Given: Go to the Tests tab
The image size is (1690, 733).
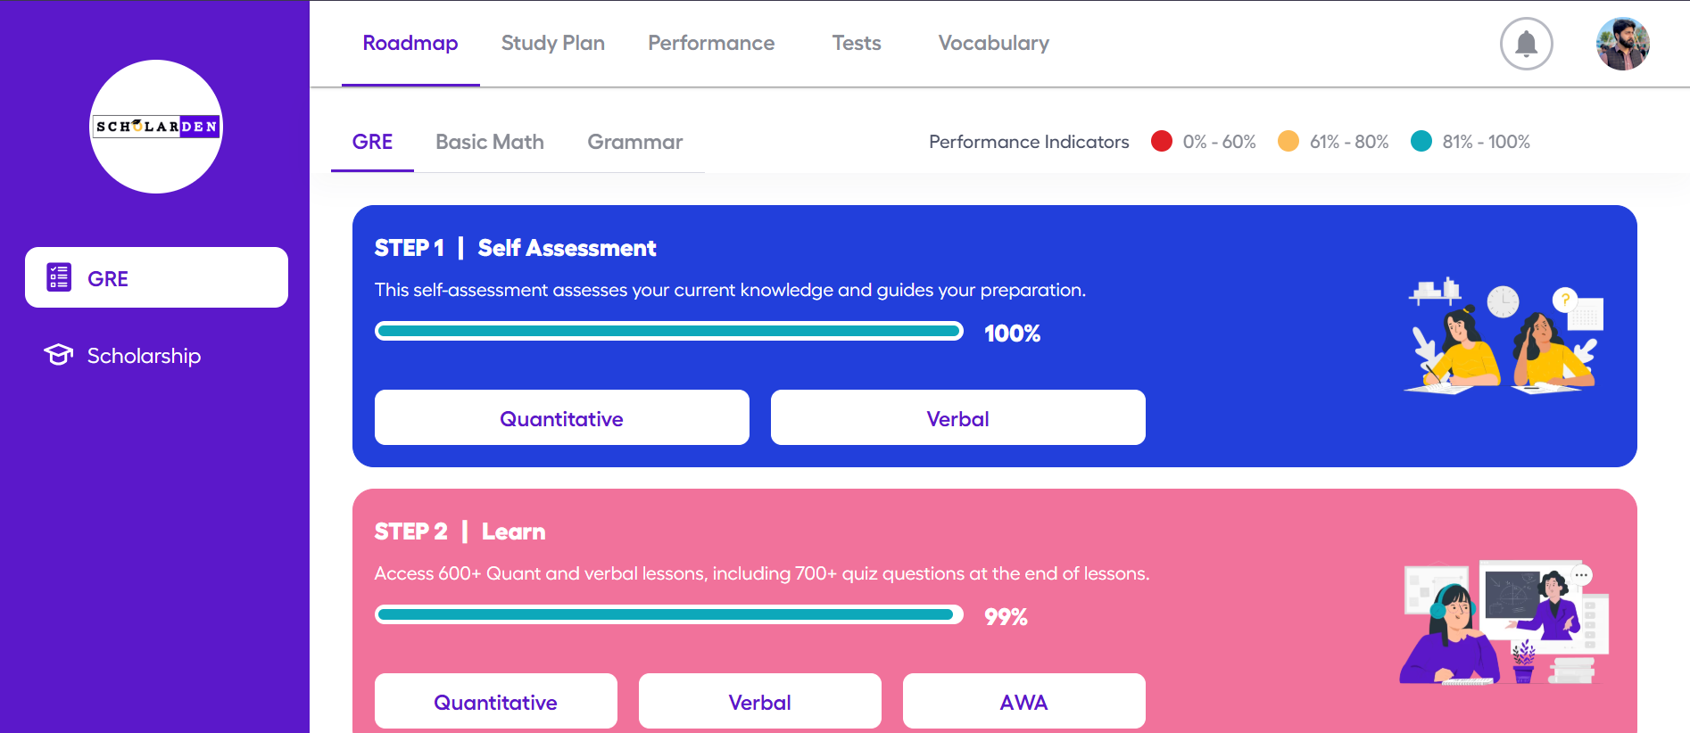Looking at the screenshot, I should 856,43.
